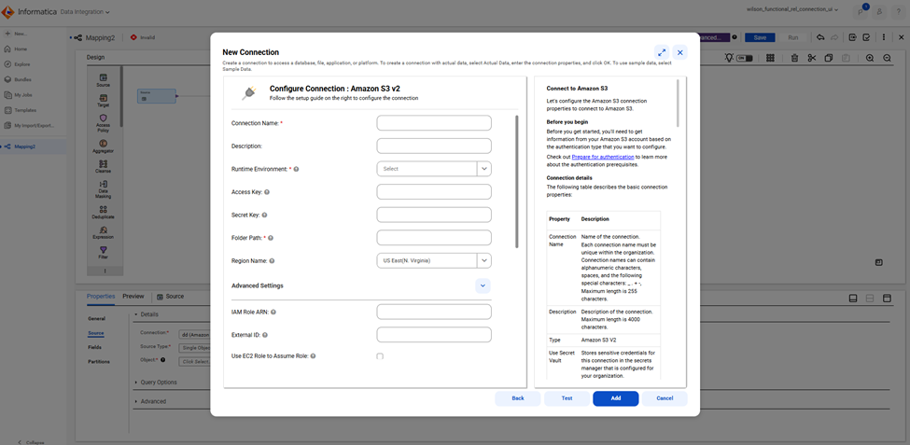Image resolution: width=910 pixels, height=445 pixels.
Task: Open Bundles in the left navigation
Action: [x=18, y=79]
